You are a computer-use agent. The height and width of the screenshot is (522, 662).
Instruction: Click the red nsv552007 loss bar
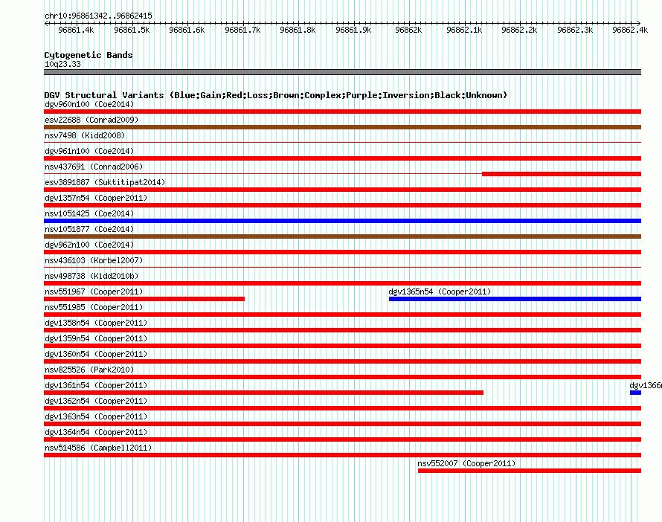tap(530, 471)
